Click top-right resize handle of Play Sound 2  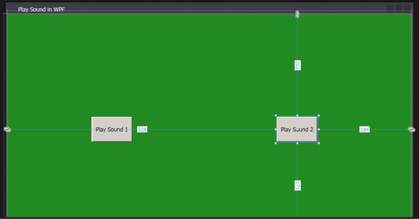tap(319, 116)
